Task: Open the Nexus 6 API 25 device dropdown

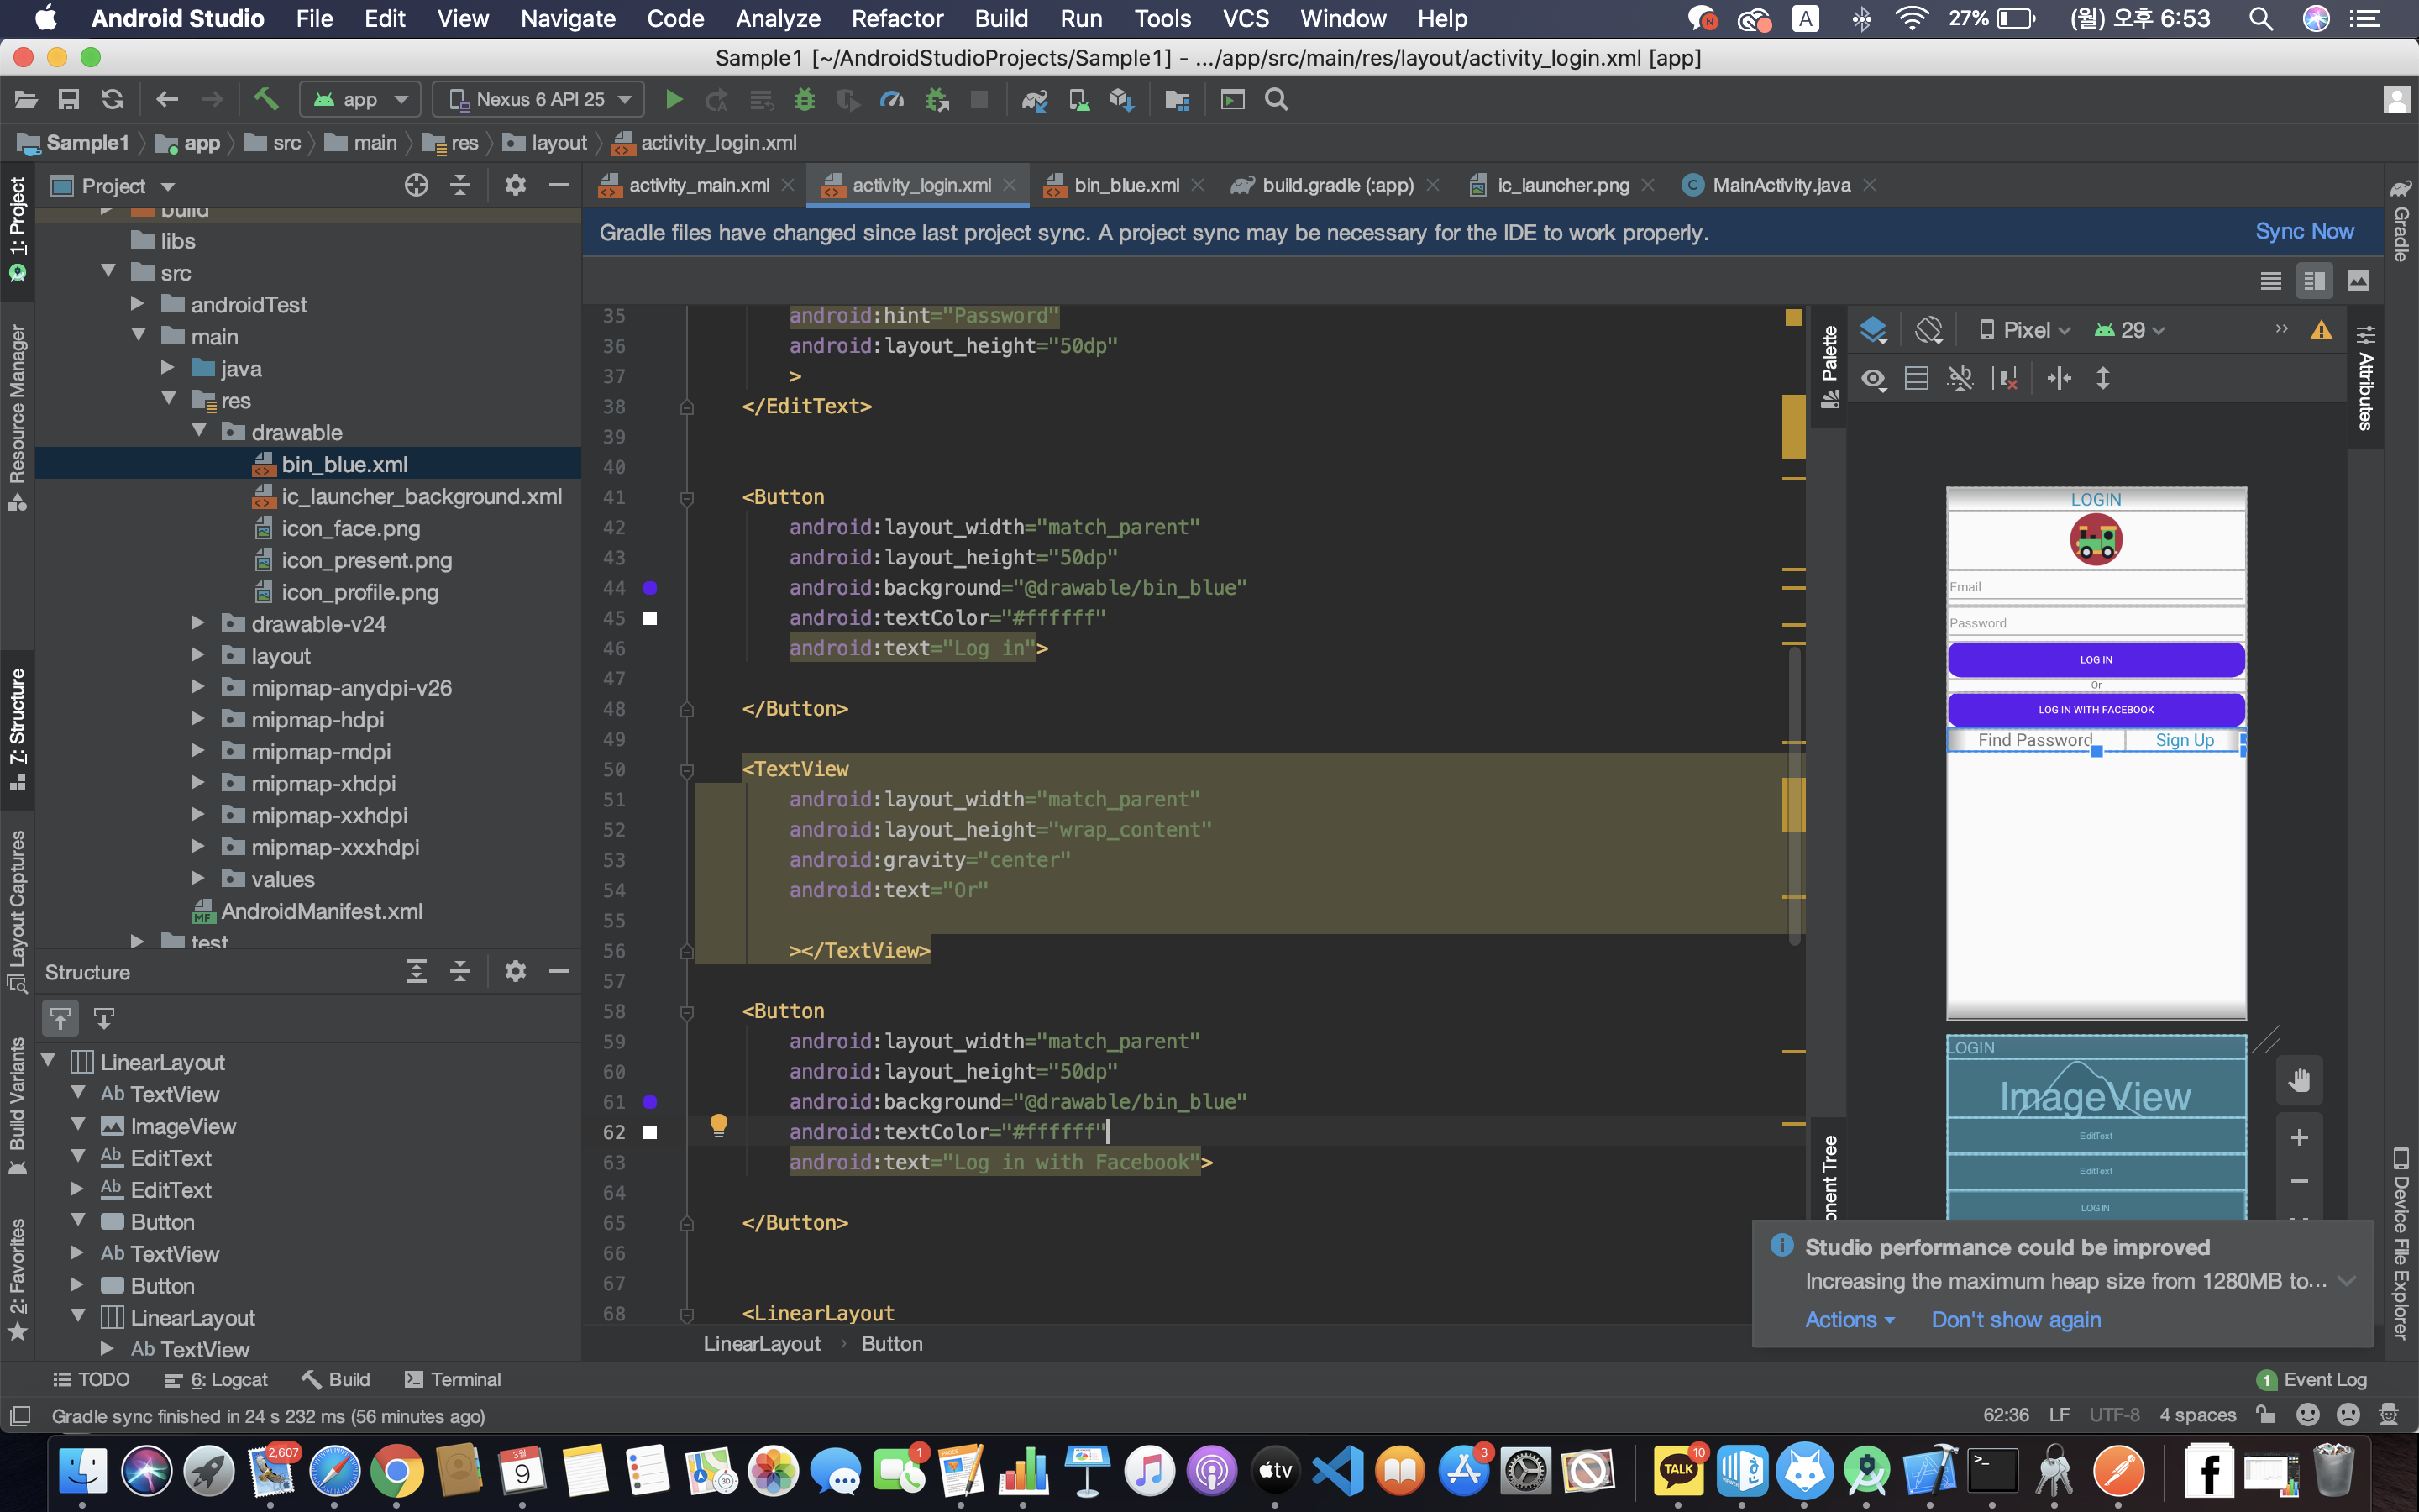Action: pyautogui.click(x=540, y=100)
